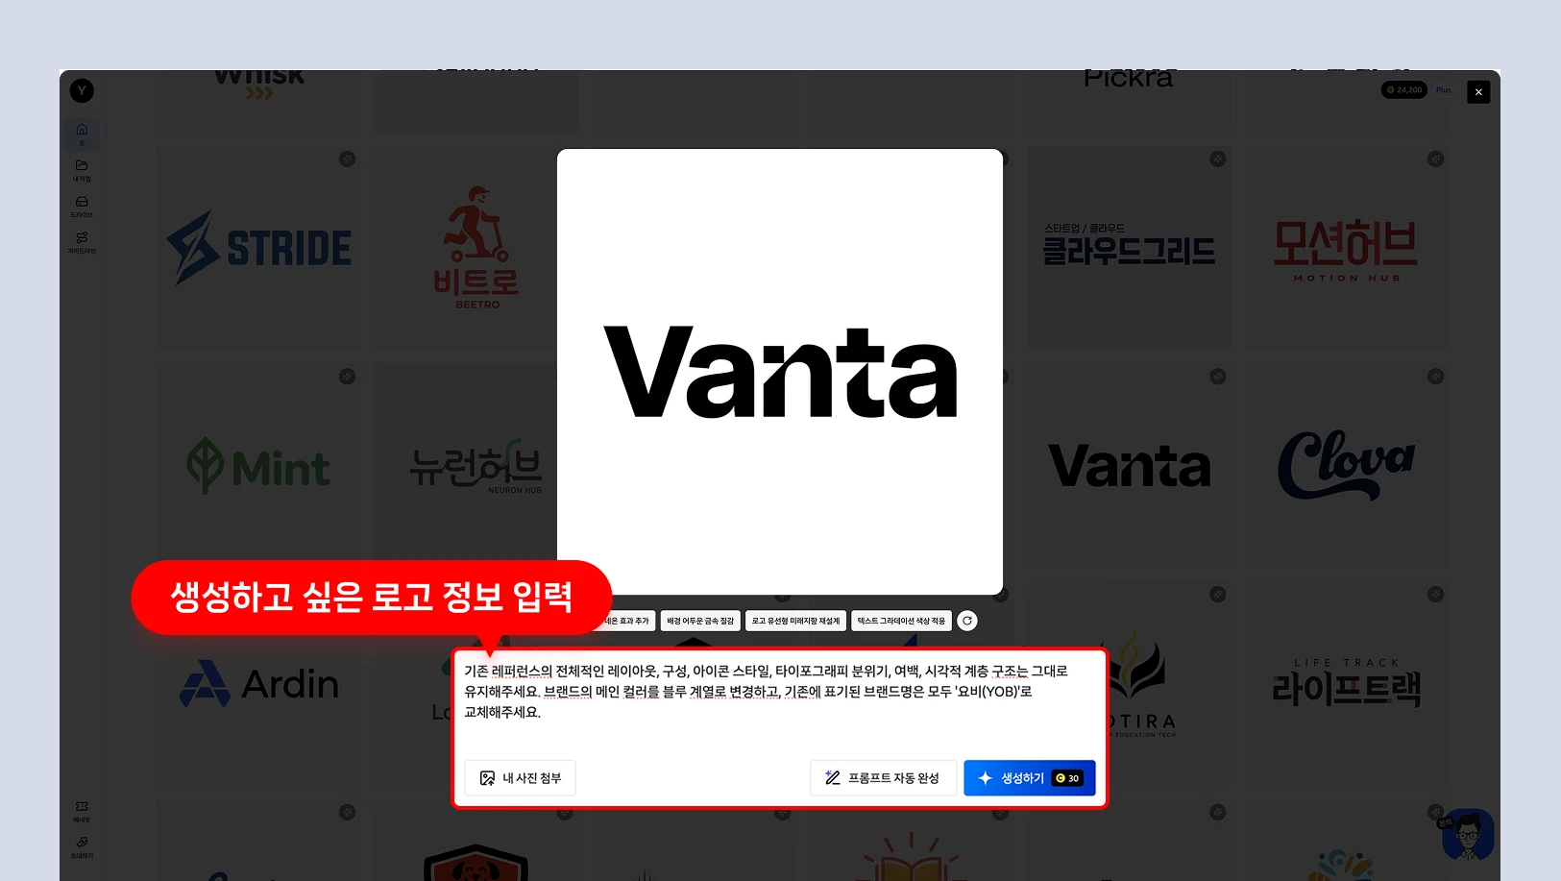Select the 라이프트랙 logo thumbnail
Screen dimensions: 1561x881
click(x=1347, y=684)
